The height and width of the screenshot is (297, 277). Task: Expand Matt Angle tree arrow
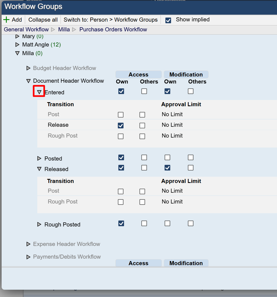[18, 45]
